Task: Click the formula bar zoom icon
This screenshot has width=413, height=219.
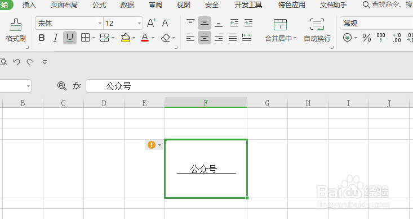Action: pos(61,86)
